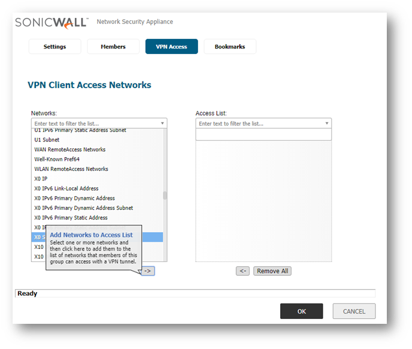
Task: Click the left-arrow remove network button
Action: 242,271
